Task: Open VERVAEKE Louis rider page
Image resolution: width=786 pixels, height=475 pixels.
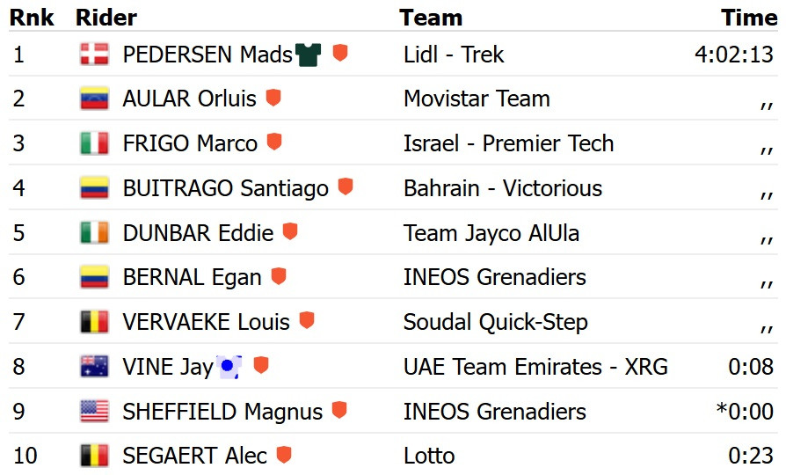Action: [206, 322]
